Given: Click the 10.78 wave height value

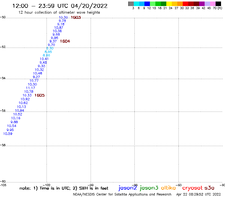Looking at the screenshot, I should click(x=29, y=92).
